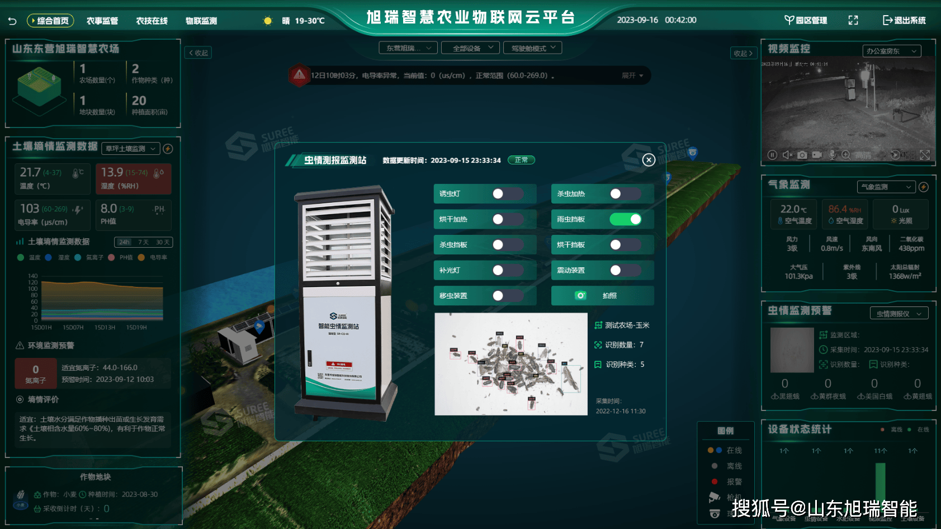Viewport: 941px width, 529px height.
Task: Toggle the 震动装置 switch
Action: click(x=625, y=270)
